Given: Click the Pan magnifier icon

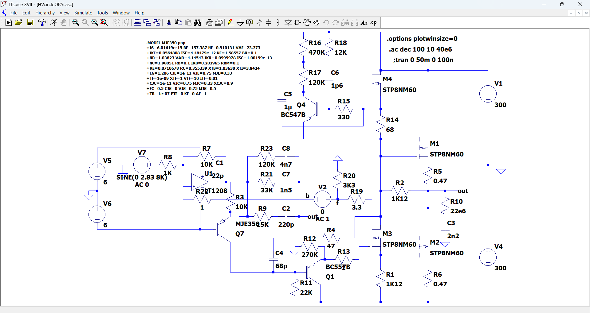Looking at the screenshot, I should pos(85,22).
